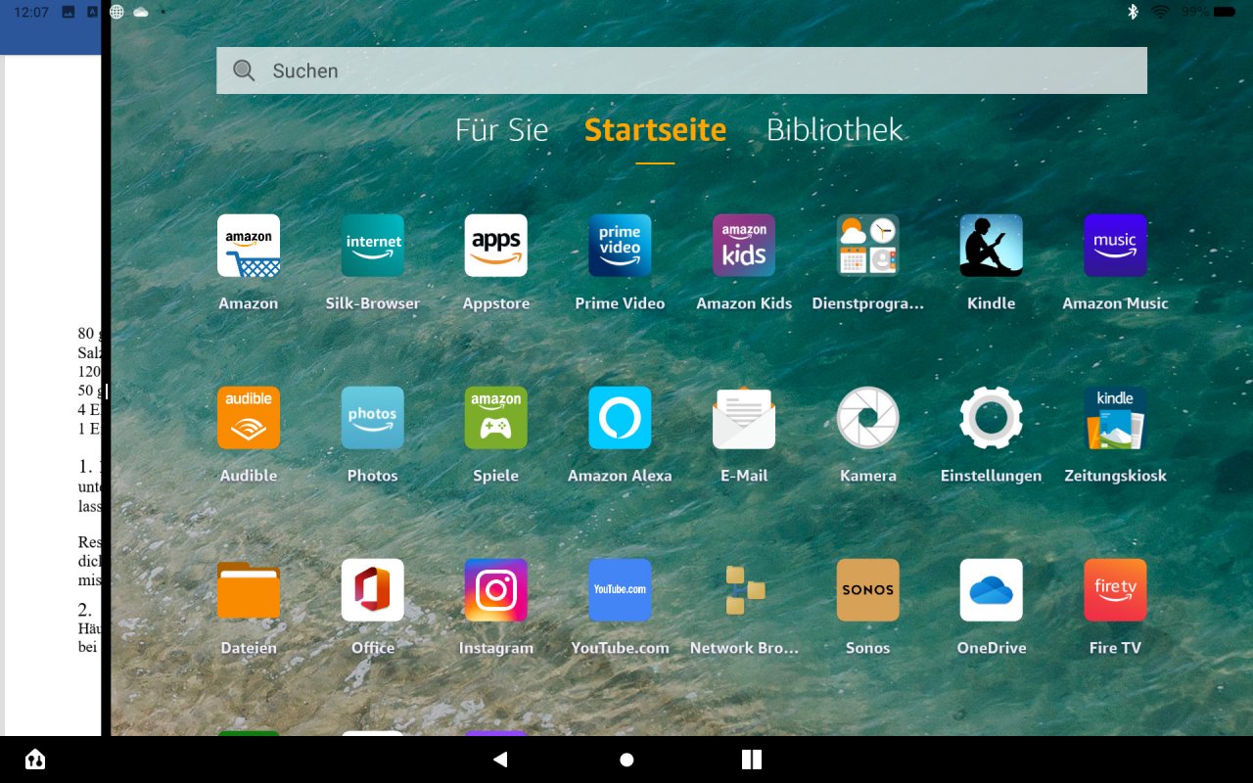Viewport: 1253px width, 783px height.
Task: Tap the split-screen divider handle
Action: 106,391
